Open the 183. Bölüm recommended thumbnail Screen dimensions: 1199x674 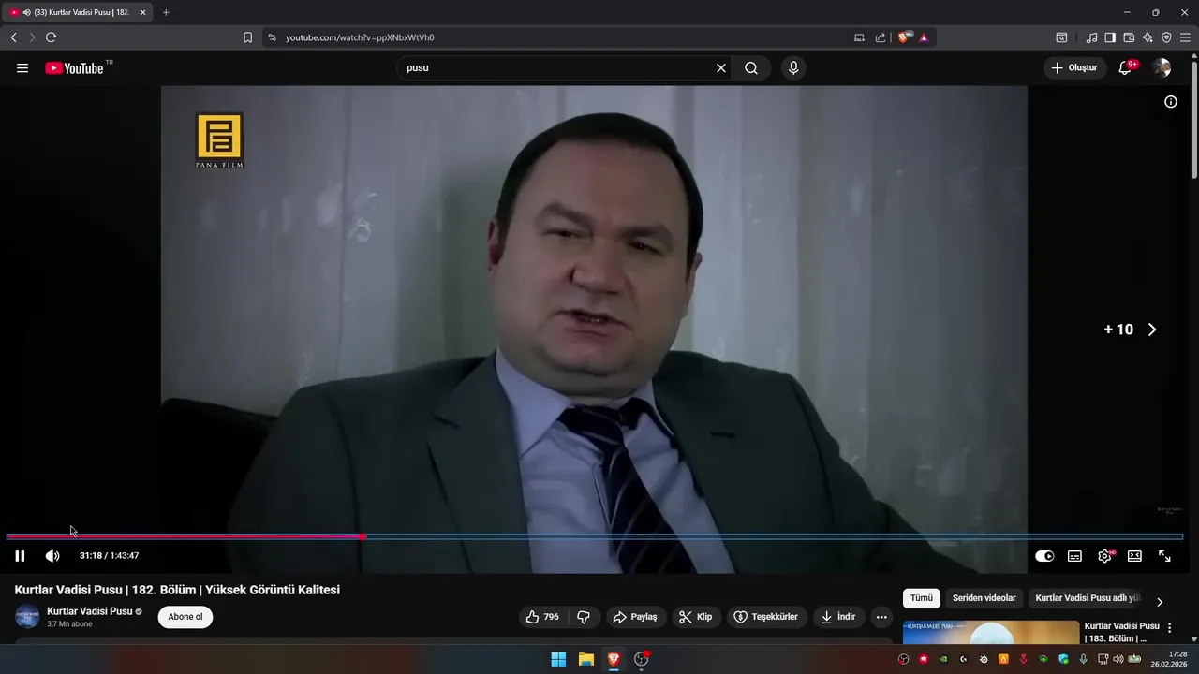pos(991,633)
